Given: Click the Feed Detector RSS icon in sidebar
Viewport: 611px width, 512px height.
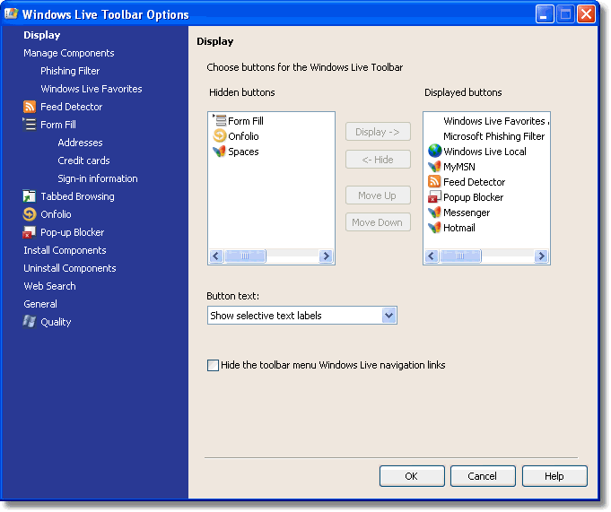Looking at the screenshot, I should point(30,107).
